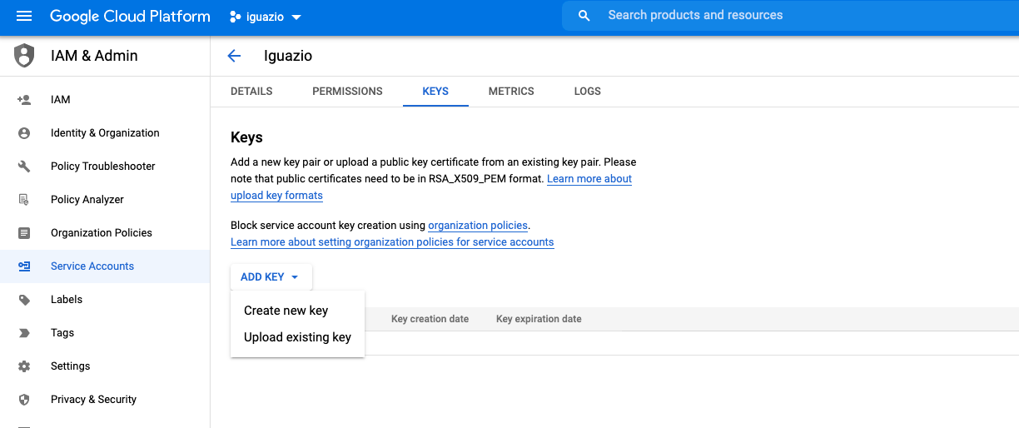Screen dimensions: 1019x428
Task: Click the Labels tag icon
Action: tap(24, 300)
